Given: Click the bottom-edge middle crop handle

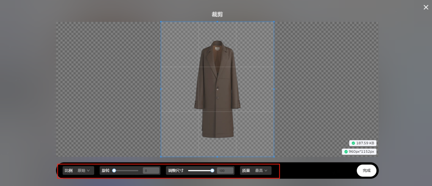Looking at the screenshot, I should 217,157.
